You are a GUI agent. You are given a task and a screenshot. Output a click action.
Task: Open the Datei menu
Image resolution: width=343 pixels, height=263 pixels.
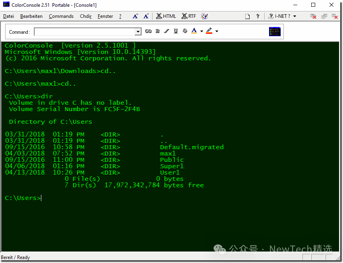(x=8, y=16)
